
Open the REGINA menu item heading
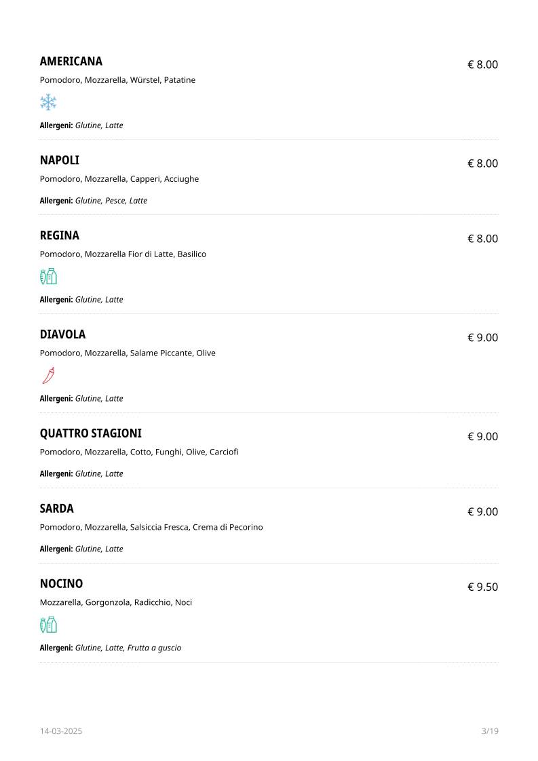click(59, 236)
